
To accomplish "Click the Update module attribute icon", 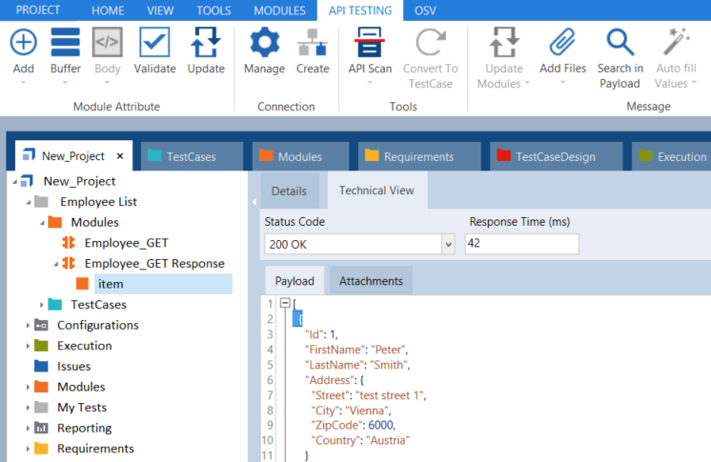I will point(206,44).
